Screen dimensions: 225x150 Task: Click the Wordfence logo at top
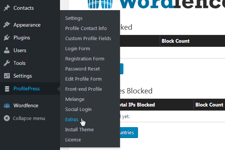coord(156,4)
